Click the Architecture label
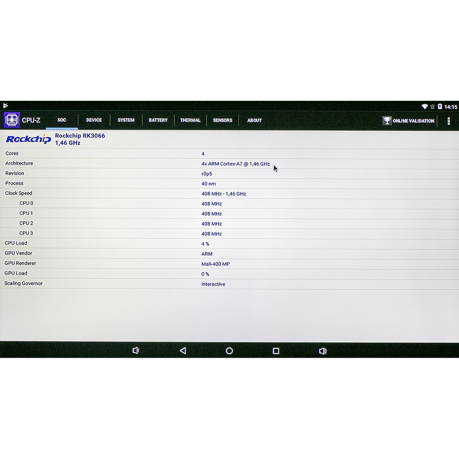The width and height of the screenshot is (459, 459). point(19,163)
